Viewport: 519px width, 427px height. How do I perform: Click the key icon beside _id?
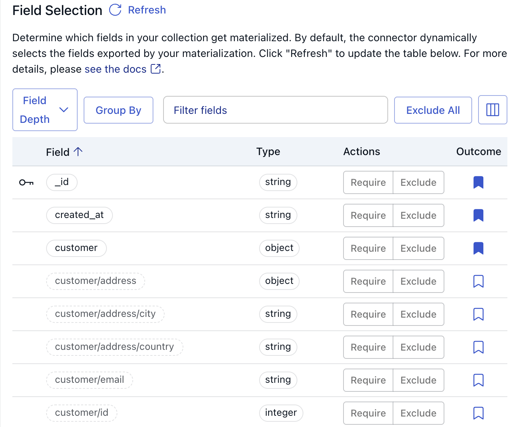tap(27, 182)
